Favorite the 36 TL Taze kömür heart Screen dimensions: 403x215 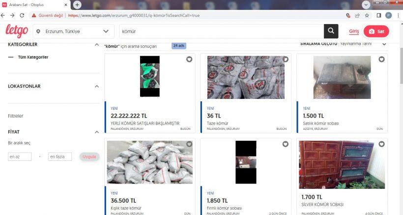[285, 60]
